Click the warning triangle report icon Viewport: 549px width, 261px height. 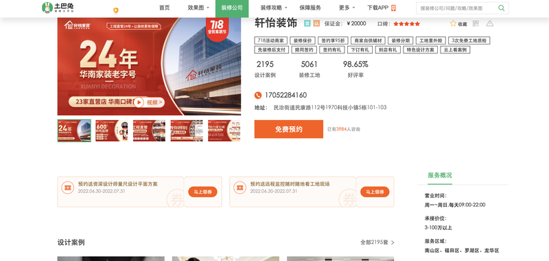tap(490, 23)
